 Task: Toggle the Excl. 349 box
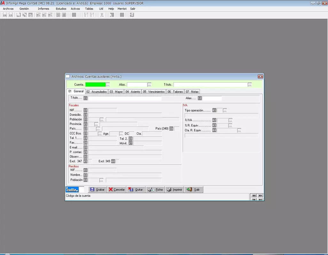coord(118,161)
